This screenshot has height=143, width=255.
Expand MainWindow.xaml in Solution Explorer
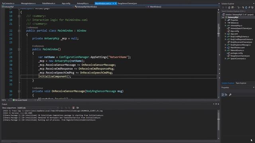[x=226, y=48]
